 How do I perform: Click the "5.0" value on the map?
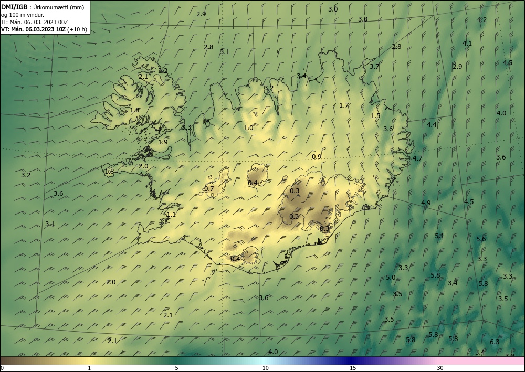[391, 278]
